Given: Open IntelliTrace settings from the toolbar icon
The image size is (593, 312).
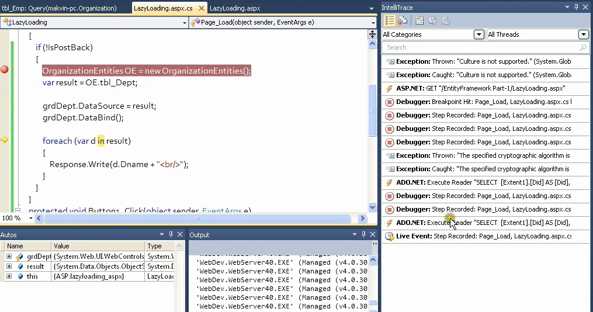Looking at the screenshot, I should (419, 20).
